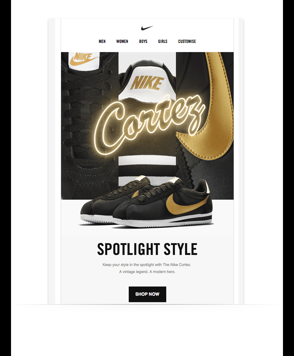Open the MEN navigation link

102,41
